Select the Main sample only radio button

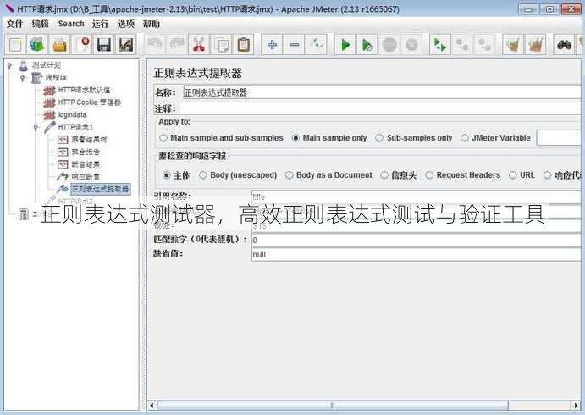point(295,138)
